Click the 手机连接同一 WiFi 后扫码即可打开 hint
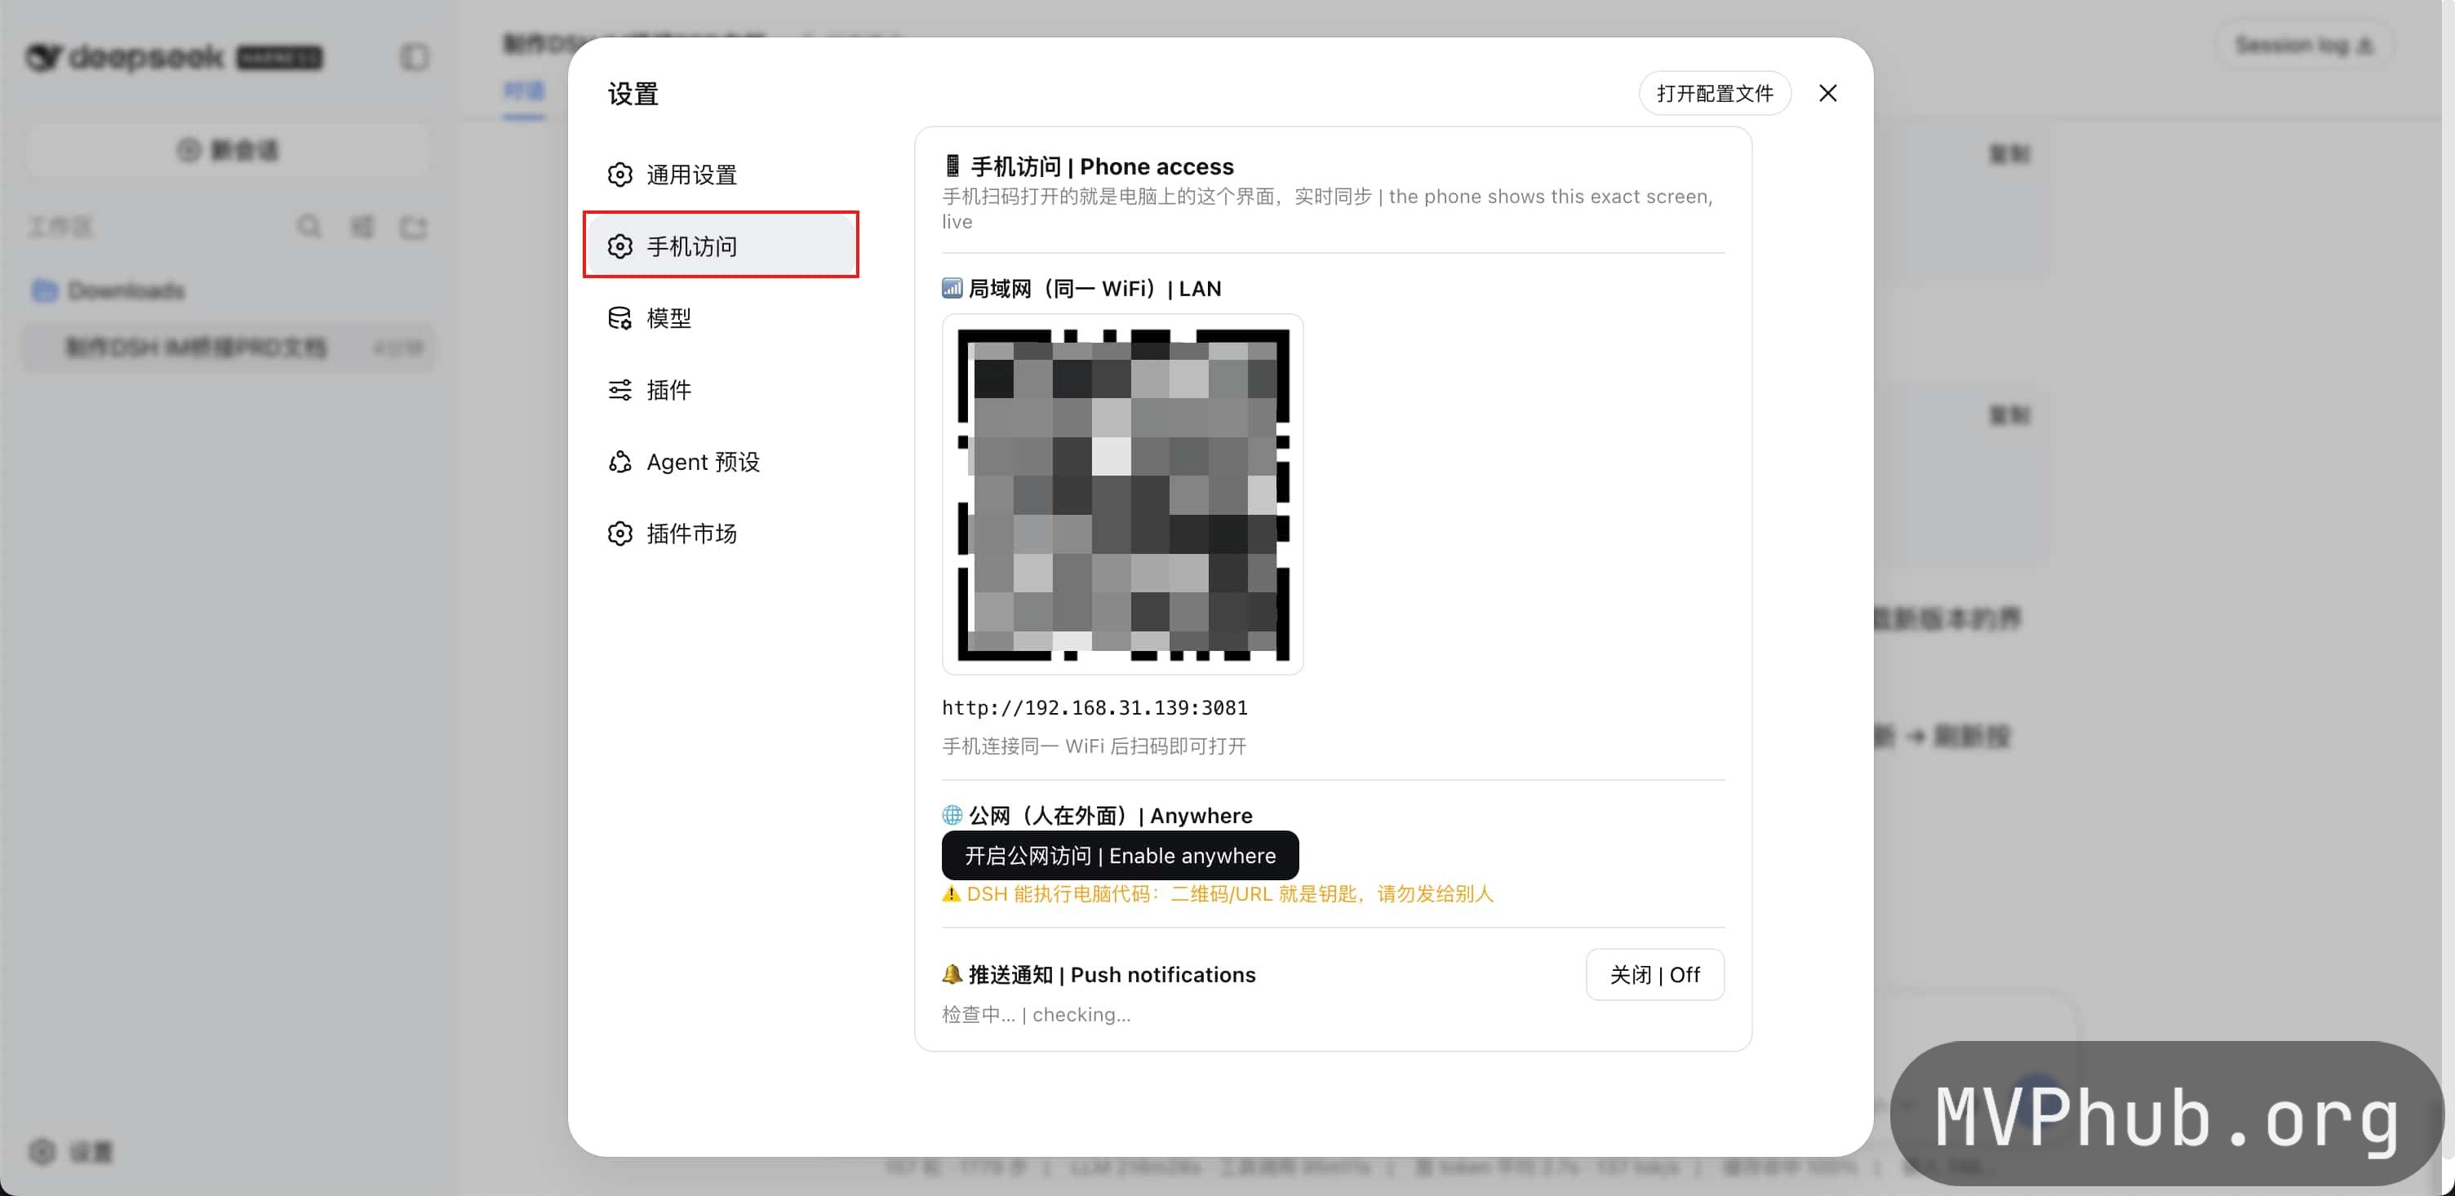 coord(1094,746)
